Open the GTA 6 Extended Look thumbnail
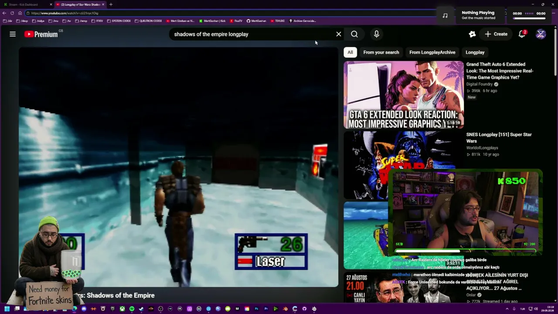The width and height of the screenshot is (558, 314). tap(404, 95)
